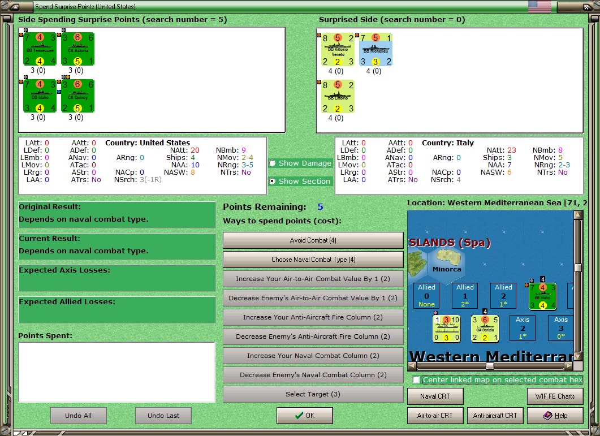This screenshot has height=436, width=600.
Task: Click map vertical scrollbar up arrow
Action: click(578, 215)
